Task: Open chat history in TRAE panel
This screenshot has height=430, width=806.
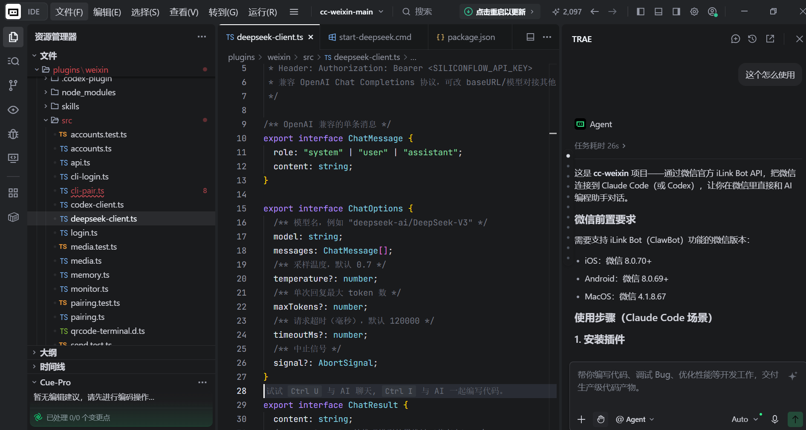Action: pyautogui.click(x=752, y=39)
